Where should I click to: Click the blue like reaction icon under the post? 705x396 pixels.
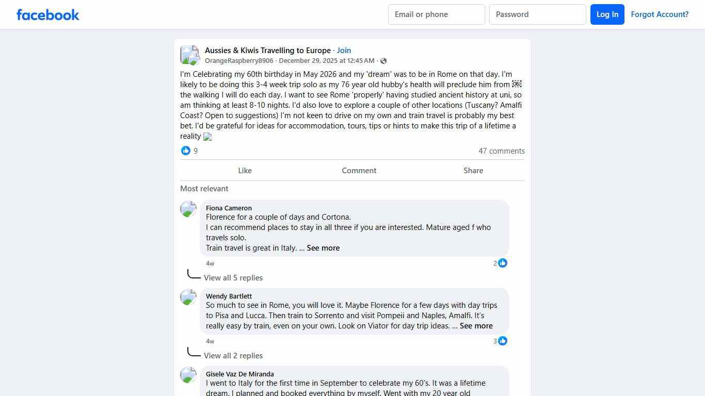(x=186, y=151)
